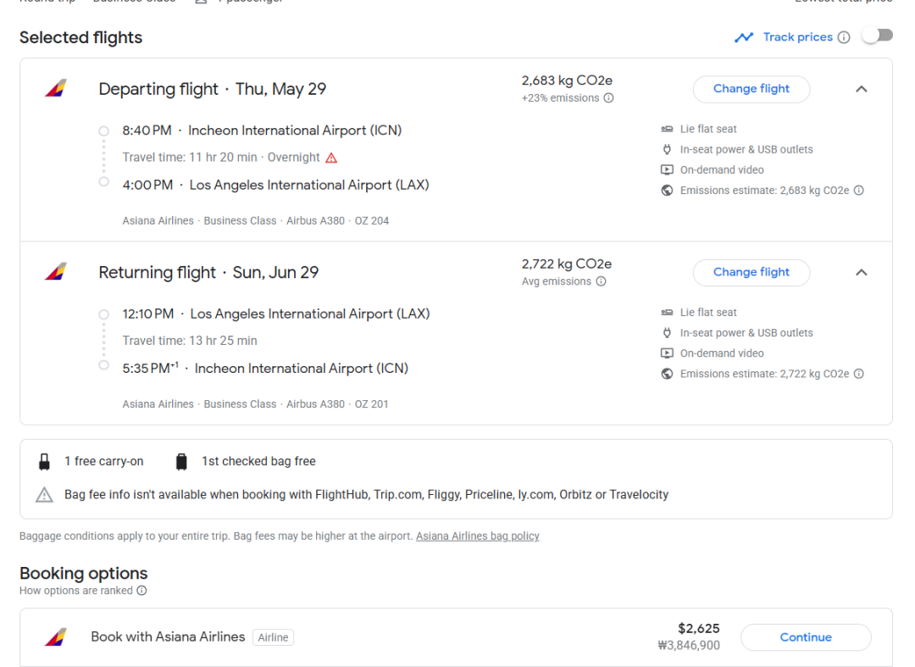The height and width of the screenshot is (667, 915).
Task: Click the Track prices chart icon
Action: pyautogui.click(x=744, y=37)
